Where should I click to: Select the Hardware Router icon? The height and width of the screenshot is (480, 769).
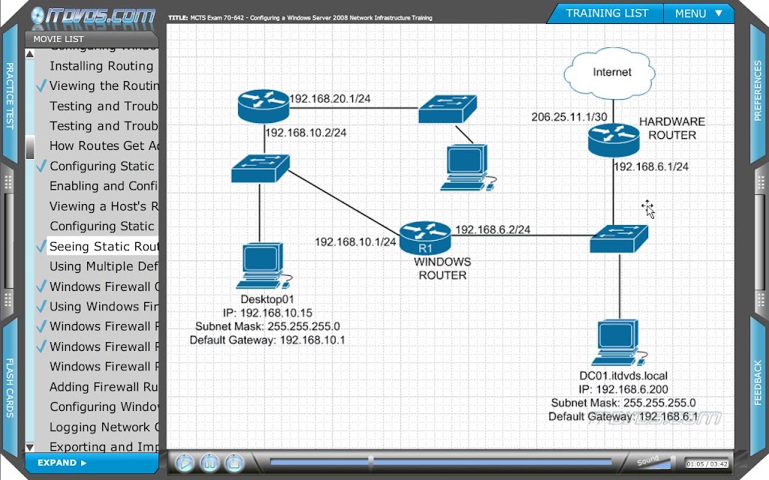pyautogui.click(x=614, y=140)
